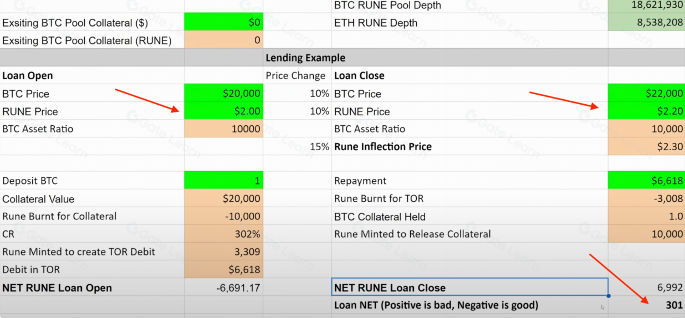
Task: Click the green $0 BTC Pool Collateral cell
Action: [x=223, y=23]
